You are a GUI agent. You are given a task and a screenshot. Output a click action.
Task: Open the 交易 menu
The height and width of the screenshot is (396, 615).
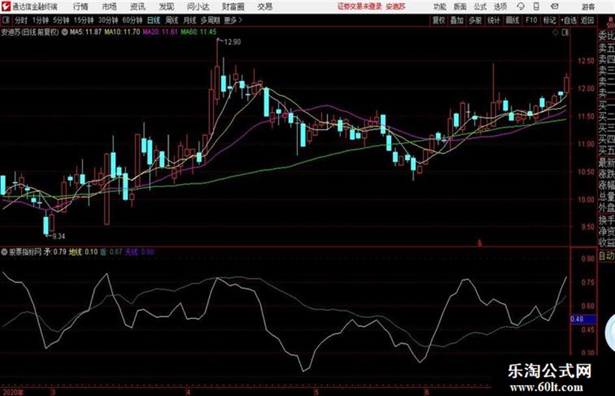click(265, 7)
